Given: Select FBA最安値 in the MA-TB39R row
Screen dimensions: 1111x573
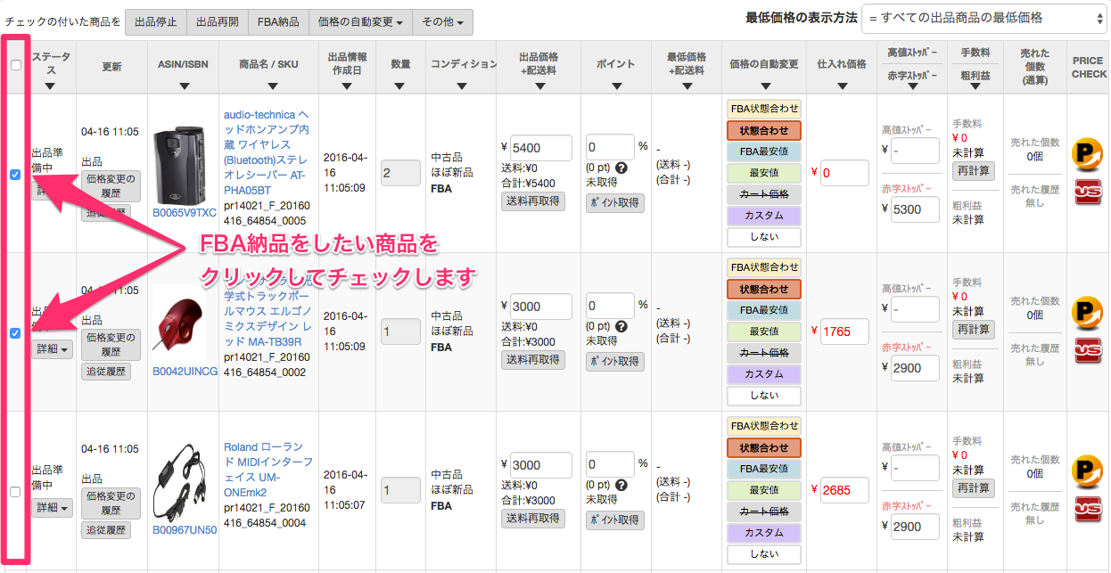Looking at the screenshot, I should tap(764, 310).
